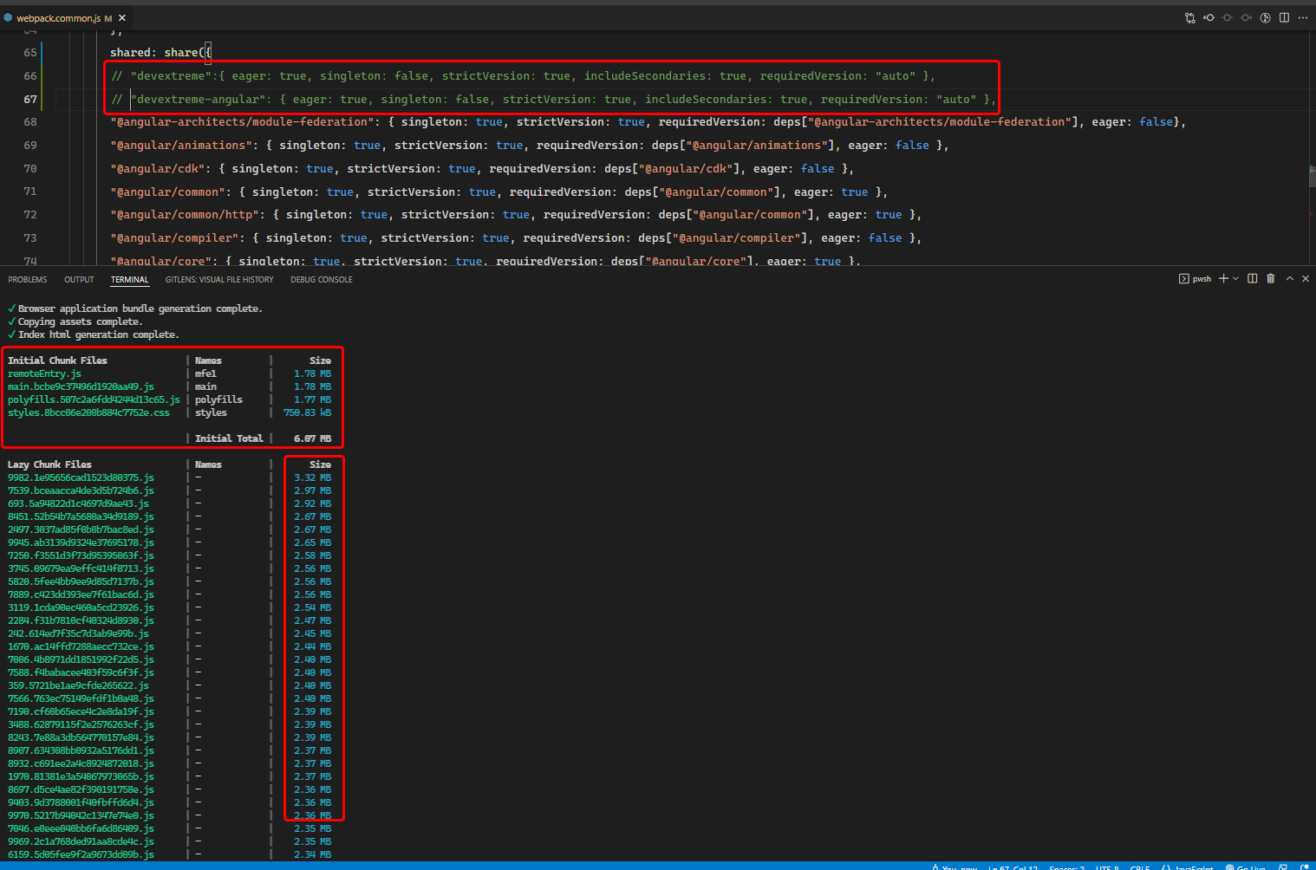Select the GITLENS: VISUAL FILE HISTORY tab
The image size is (1316, 870).
[x=219, y=279]
